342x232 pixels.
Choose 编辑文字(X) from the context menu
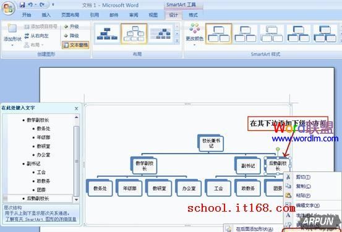tap(312, 205)
